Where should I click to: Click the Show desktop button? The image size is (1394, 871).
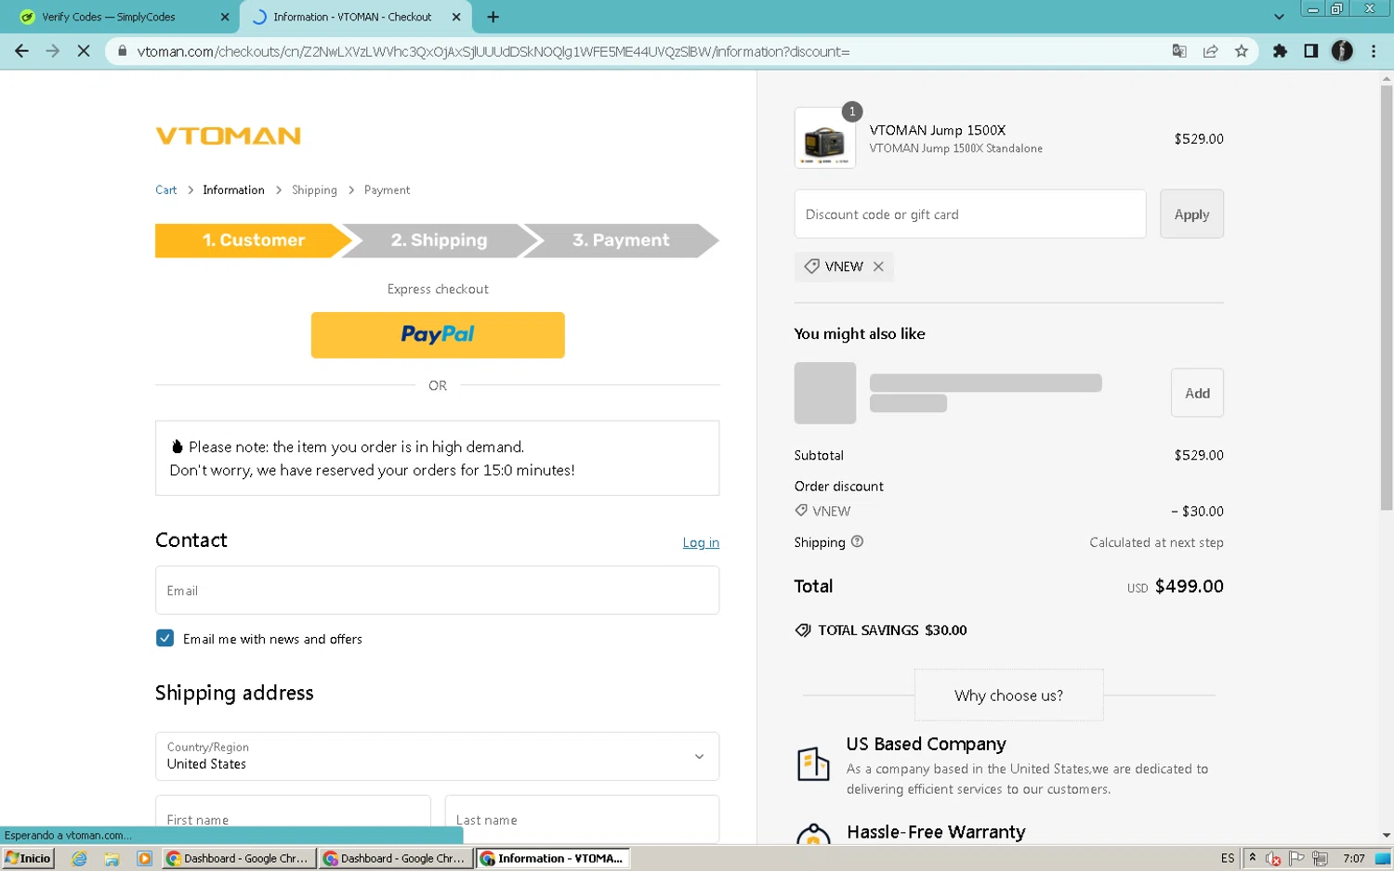[x=1384, y=859]
